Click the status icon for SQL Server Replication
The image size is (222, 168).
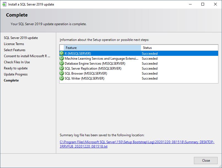pos(62,69)
